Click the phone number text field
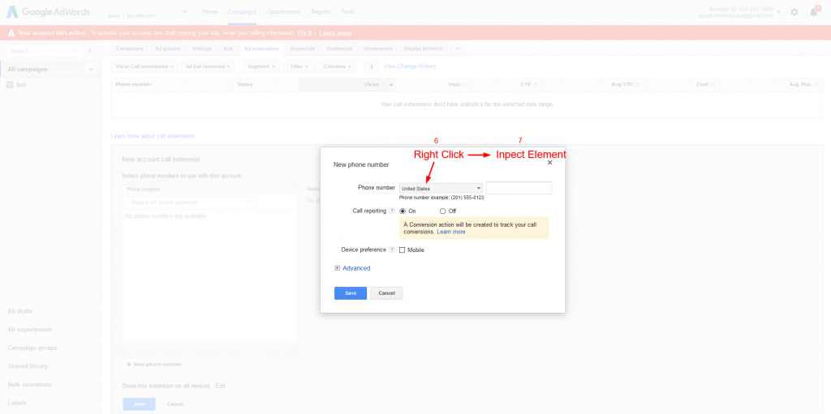The image size is (831, 414). [x=519, y=188]
